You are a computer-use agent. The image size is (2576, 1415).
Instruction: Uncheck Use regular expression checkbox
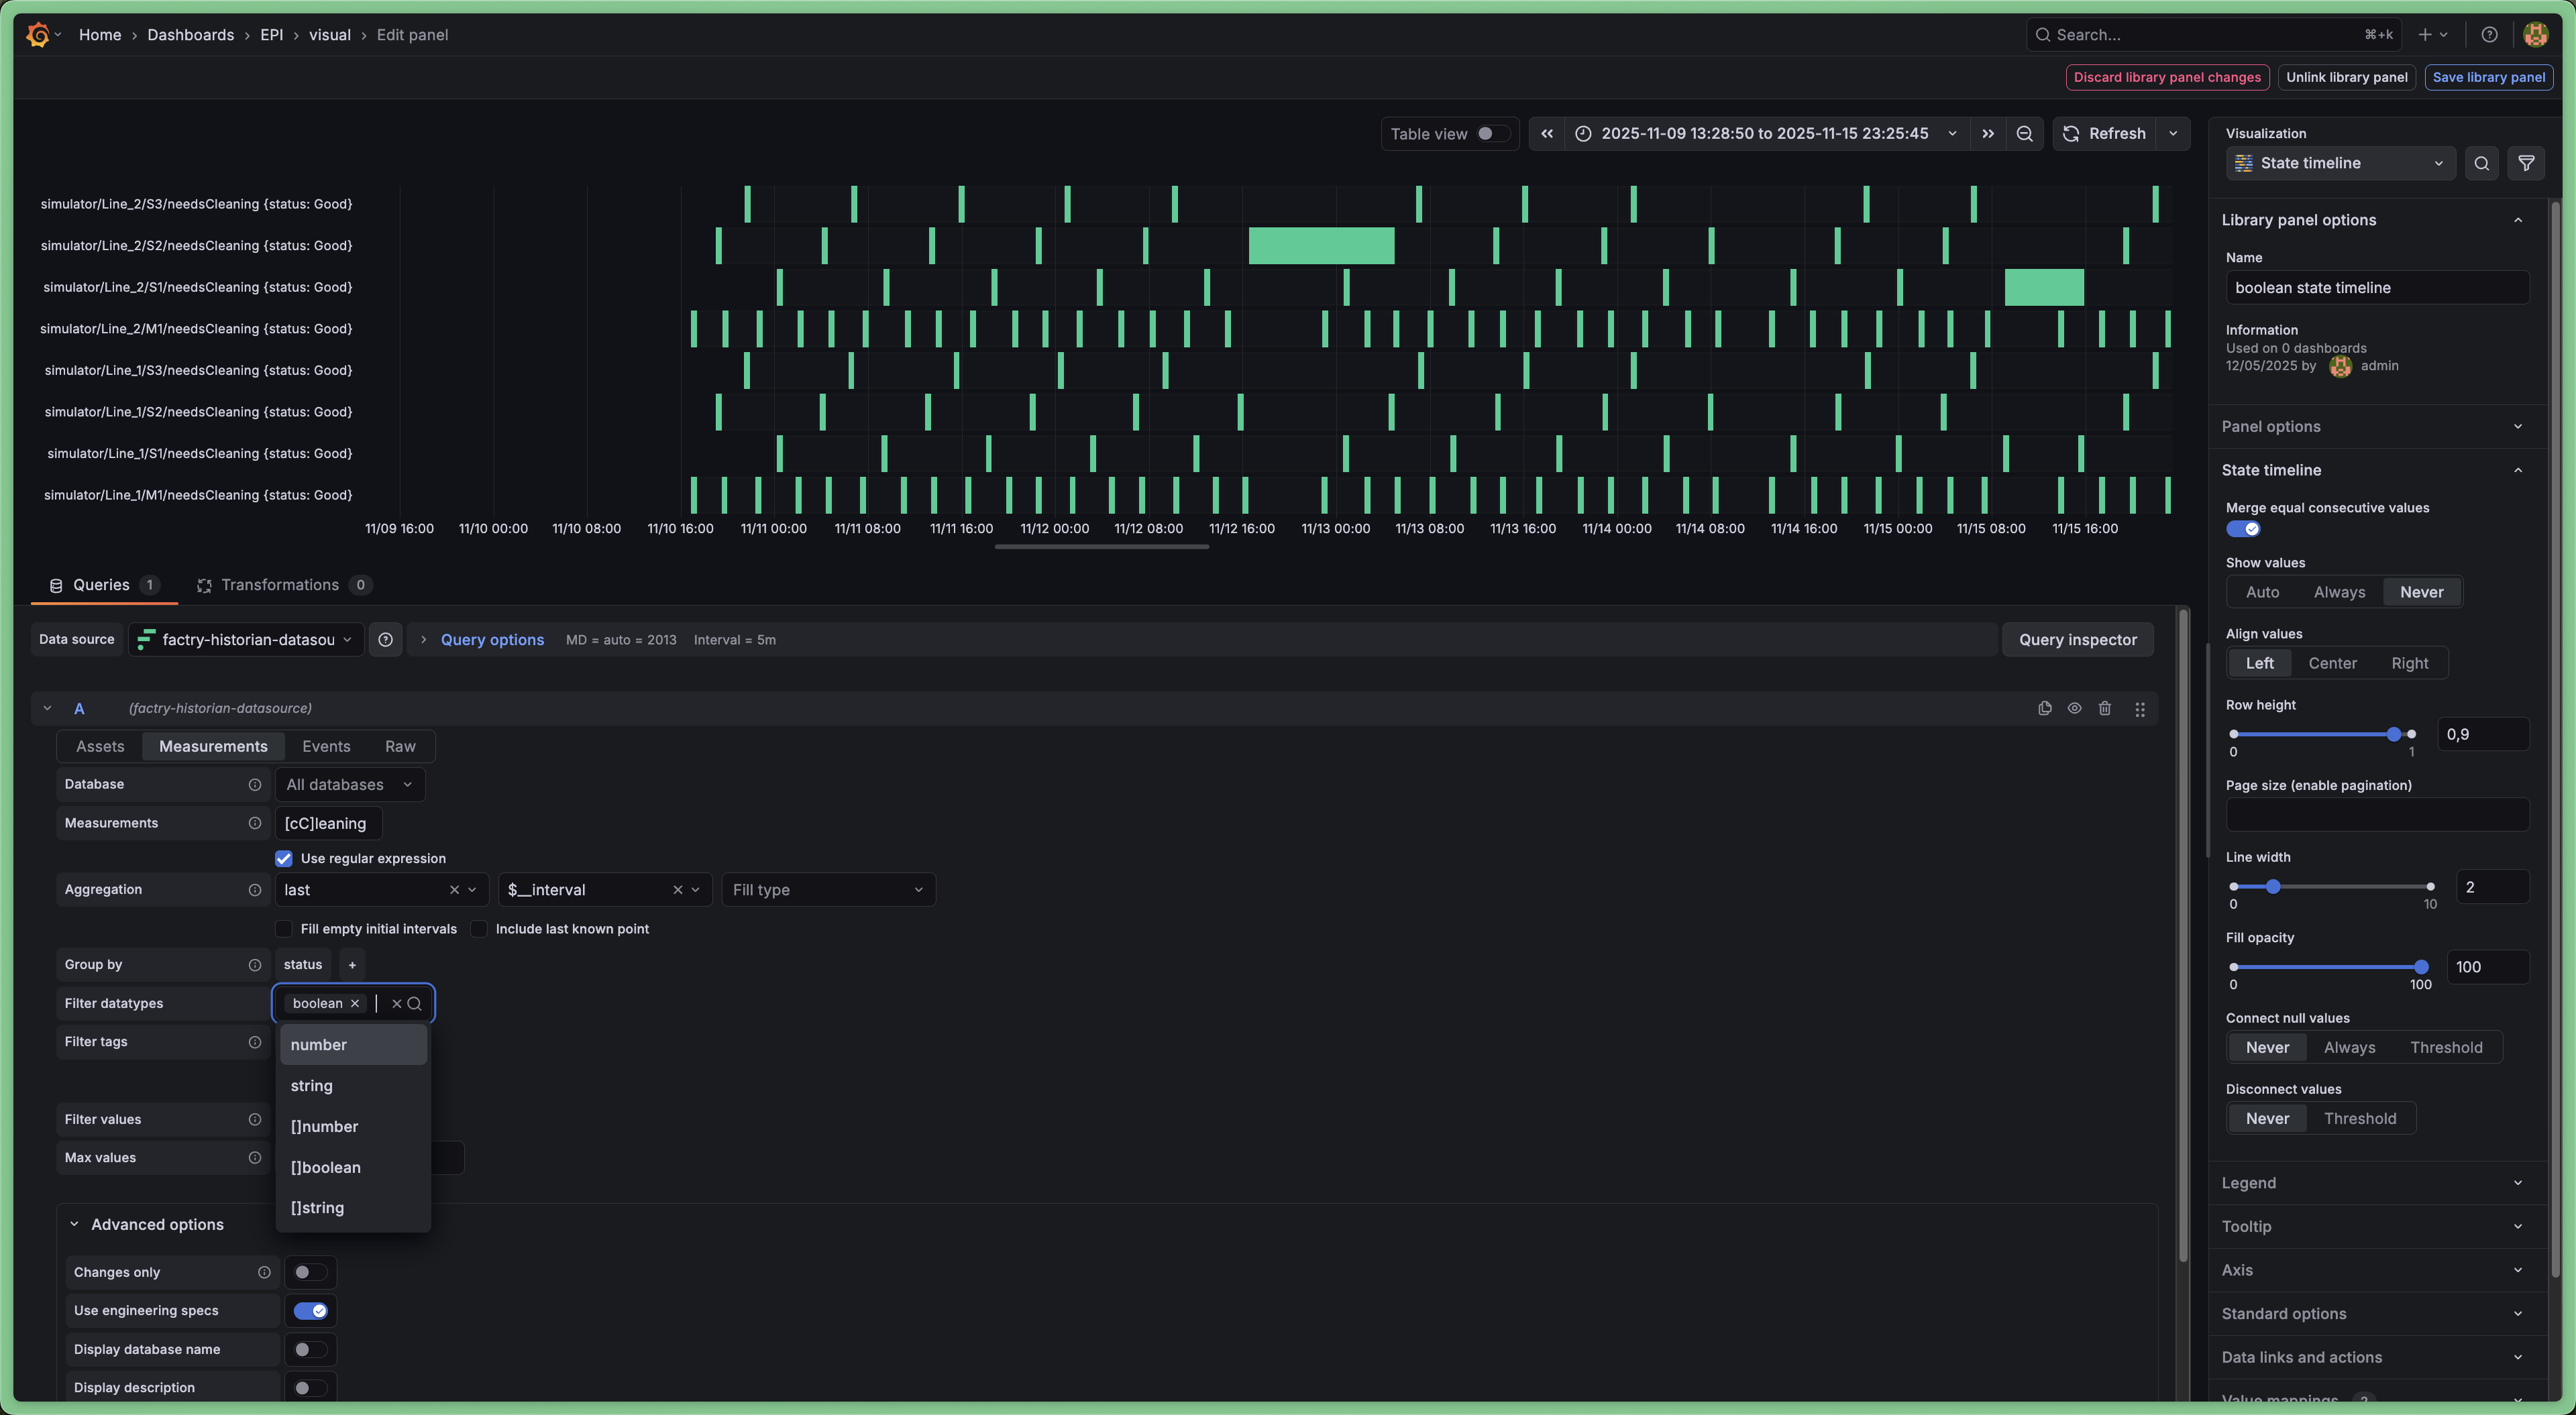(x=284, y=858)
